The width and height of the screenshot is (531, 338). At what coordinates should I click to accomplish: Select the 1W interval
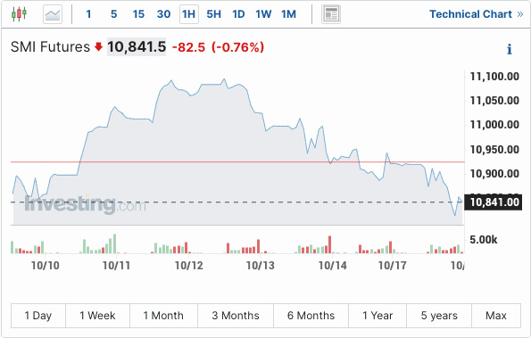263,14
